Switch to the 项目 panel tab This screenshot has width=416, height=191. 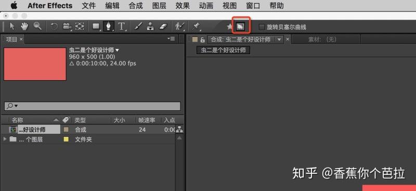[x=11, y=40]
